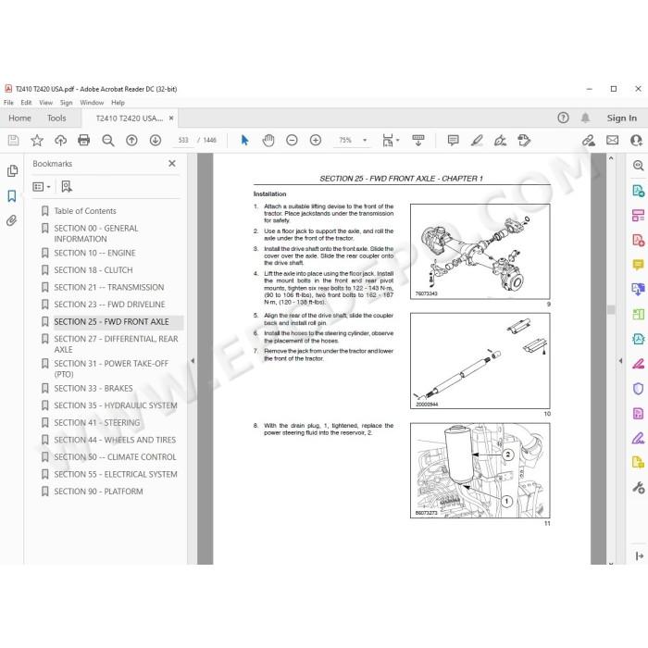Collapse left navigation pane arrow
This screenshot has height=648, width=648.
193,361
